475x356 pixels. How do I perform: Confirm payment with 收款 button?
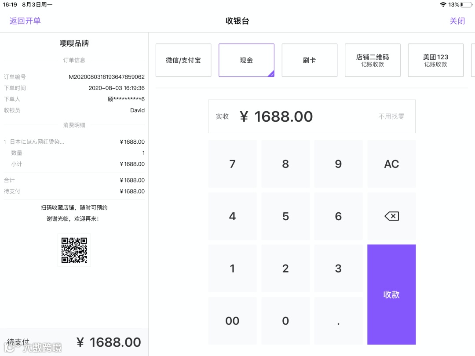click(391, 294)
